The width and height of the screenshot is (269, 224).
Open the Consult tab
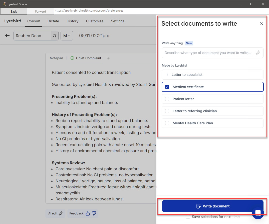point(34,21)
